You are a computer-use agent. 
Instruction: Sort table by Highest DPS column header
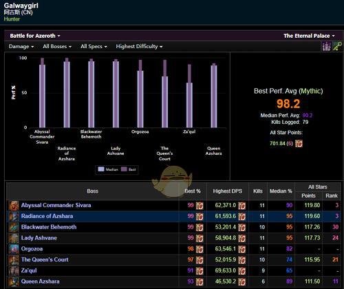[228, 191]
